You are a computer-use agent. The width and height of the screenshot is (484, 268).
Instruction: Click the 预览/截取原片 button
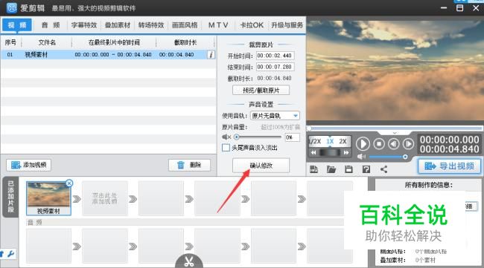261,90
